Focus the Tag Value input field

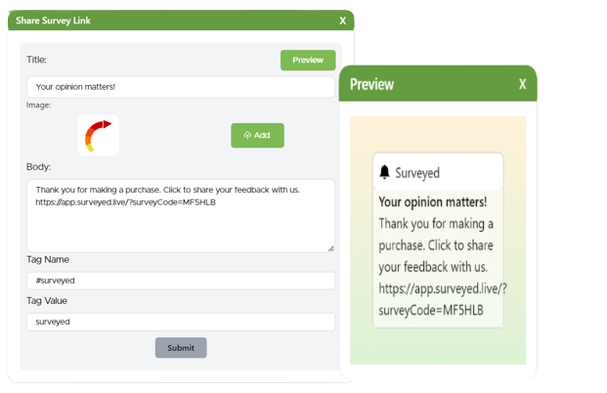click(180, 322)
